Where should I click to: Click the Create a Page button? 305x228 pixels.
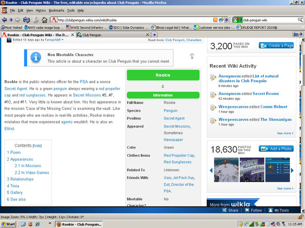(276, 46)
